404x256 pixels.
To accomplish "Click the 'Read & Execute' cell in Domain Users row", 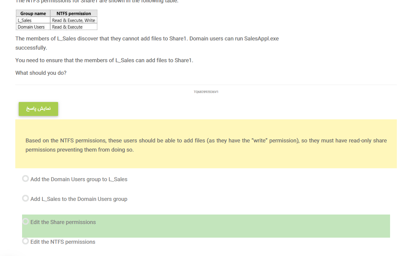I will click(x=74, y=27).
